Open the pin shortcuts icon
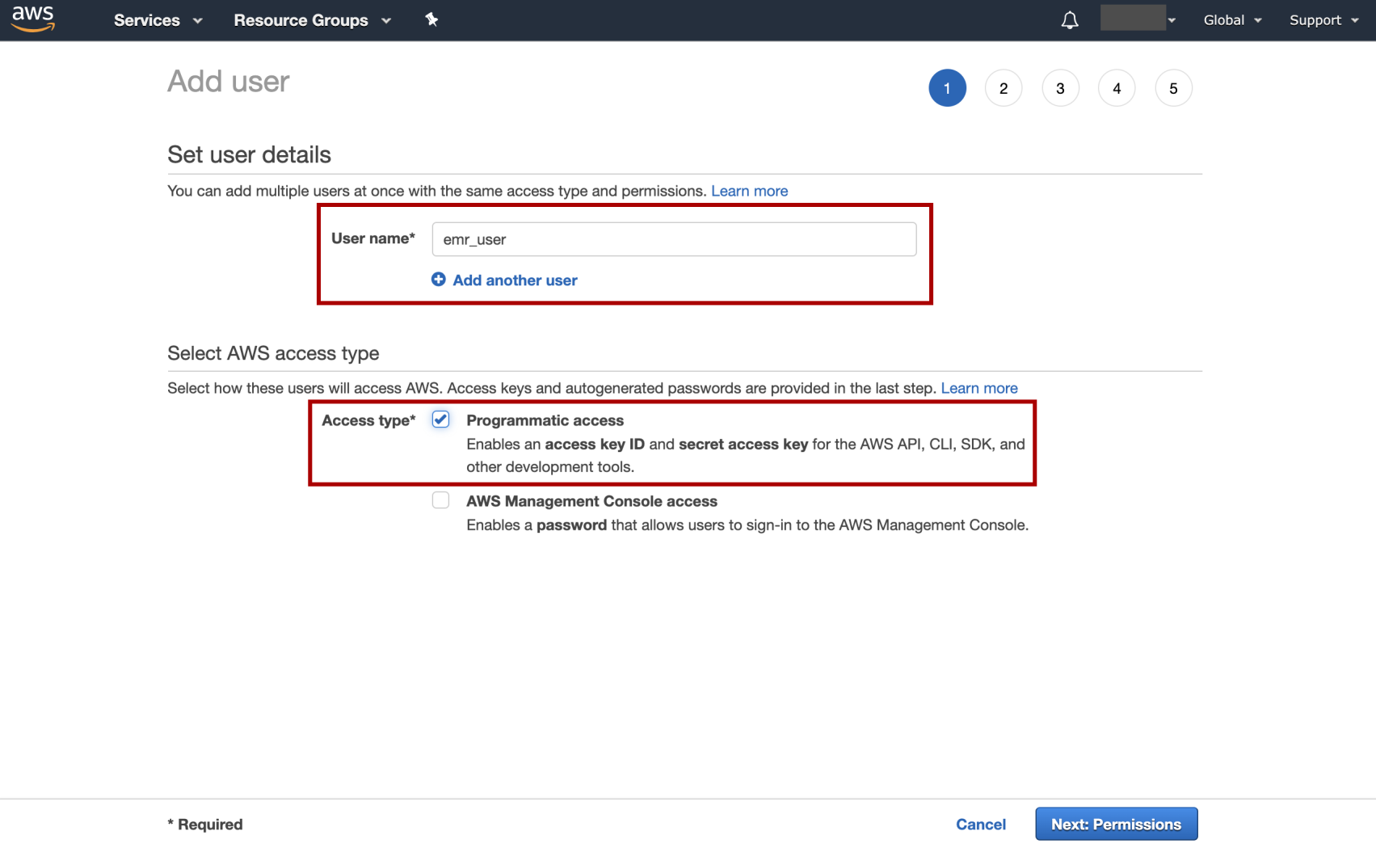The height and width of the screenshot is (848, 1376). (431, 19)
